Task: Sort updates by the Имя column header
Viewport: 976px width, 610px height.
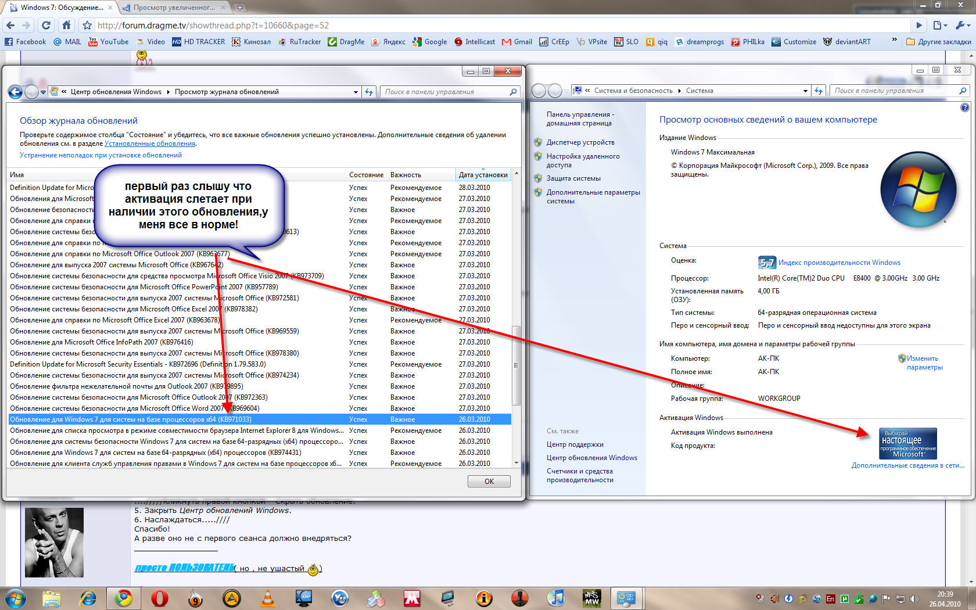Action: pos(176,175)
